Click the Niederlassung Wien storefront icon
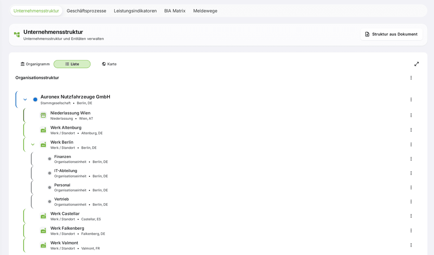This screenshot has height=255, width=434. tap(43, 115)
